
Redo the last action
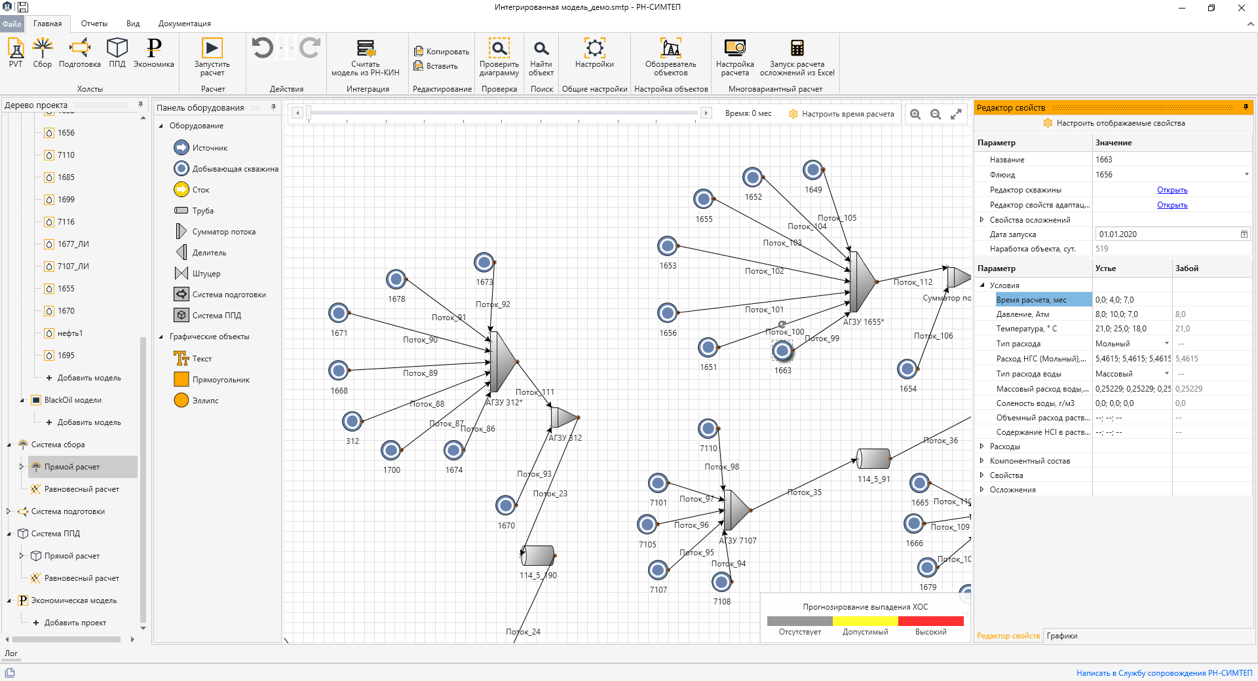[x=310, y=48]
